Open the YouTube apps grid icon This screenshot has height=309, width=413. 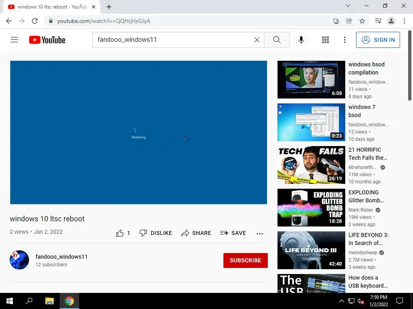click(325, 40)
